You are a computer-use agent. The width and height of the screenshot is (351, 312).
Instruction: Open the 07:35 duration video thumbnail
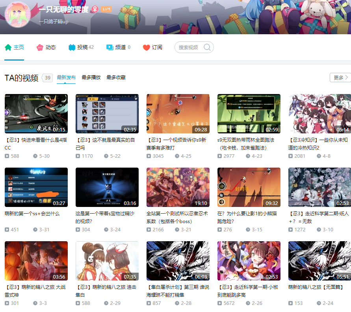pyautogui.click(x=107, y=261)
